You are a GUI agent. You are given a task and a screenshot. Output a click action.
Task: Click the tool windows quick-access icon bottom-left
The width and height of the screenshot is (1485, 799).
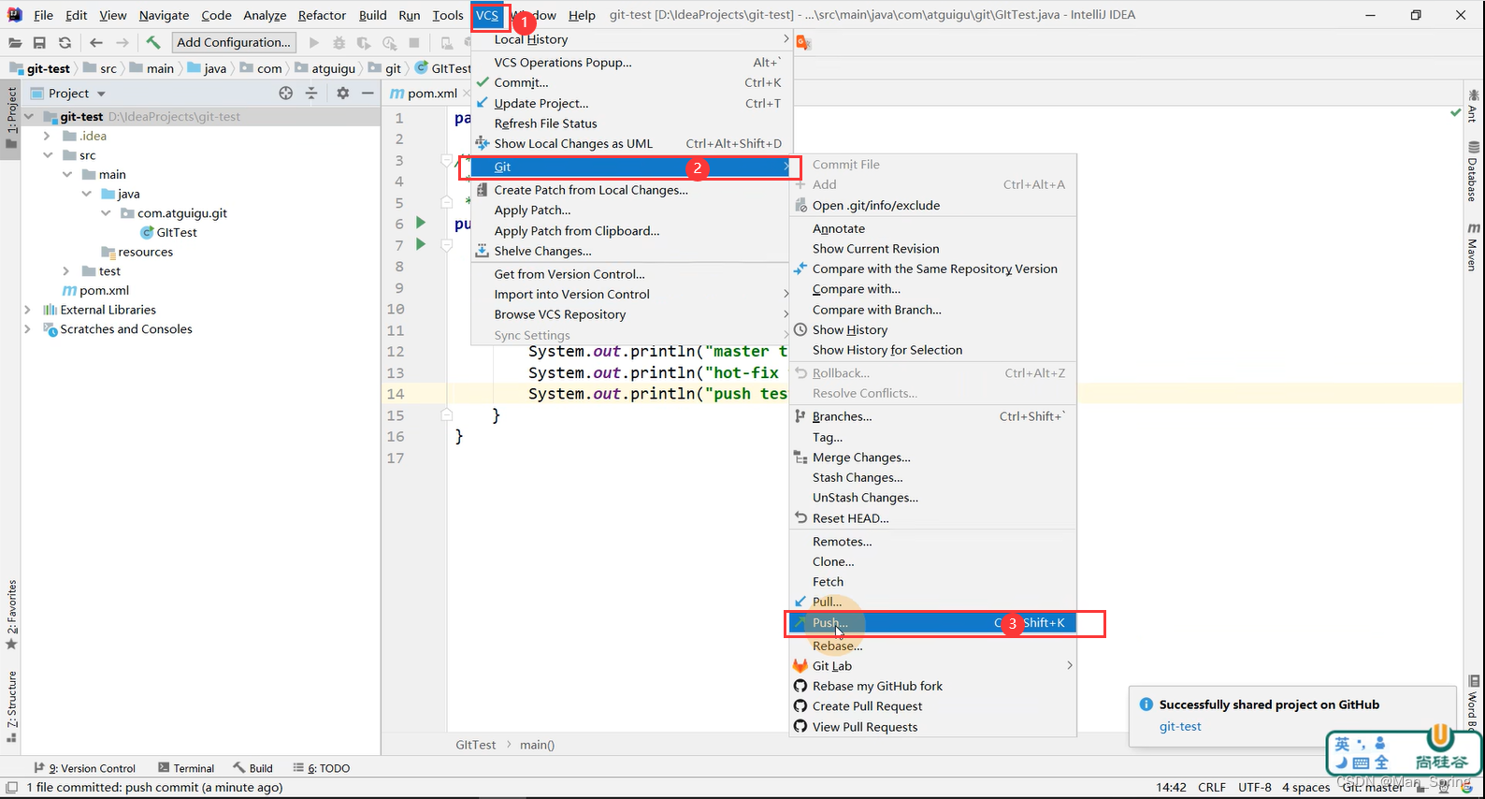coord(11,788)
